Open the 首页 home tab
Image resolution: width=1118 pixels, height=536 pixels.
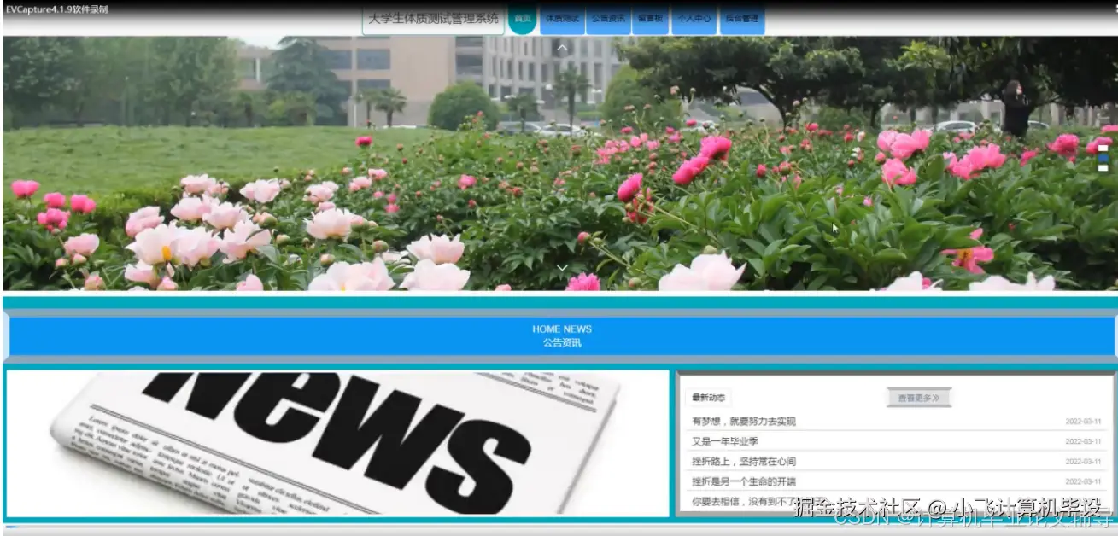coord(523,18)
